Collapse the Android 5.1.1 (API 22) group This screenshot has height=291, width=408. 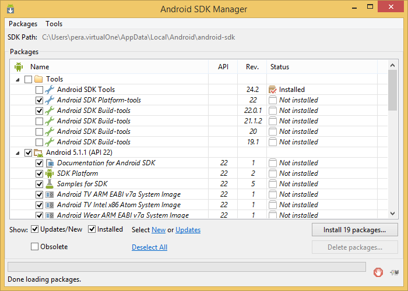(17, 153)
